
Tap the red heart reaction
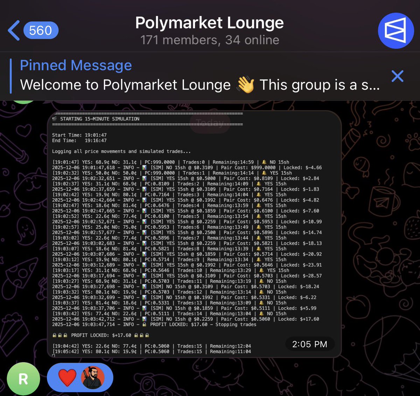(x=67, y=378)
